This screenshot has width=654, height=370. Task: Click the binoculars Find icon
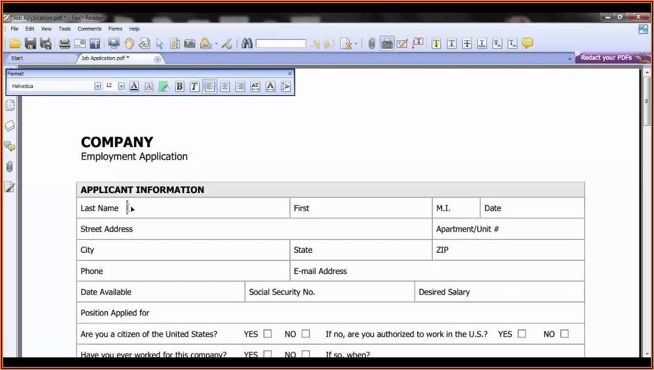coord(247,43)
